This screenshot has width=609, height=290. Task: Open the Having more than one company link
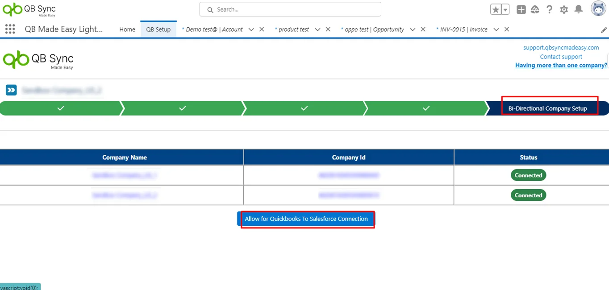(561, 65)
